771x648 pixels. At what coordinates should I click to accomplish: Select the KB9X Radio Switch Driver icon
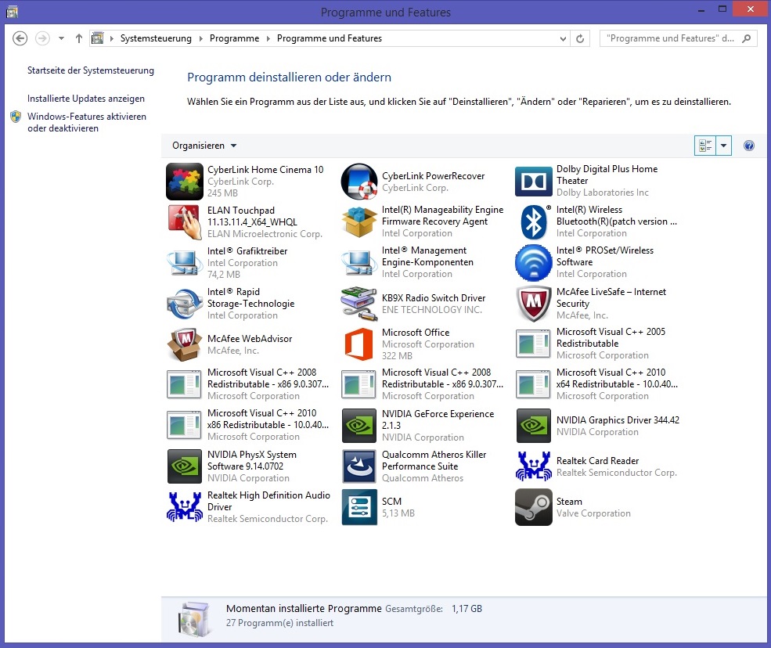point(359,304)
